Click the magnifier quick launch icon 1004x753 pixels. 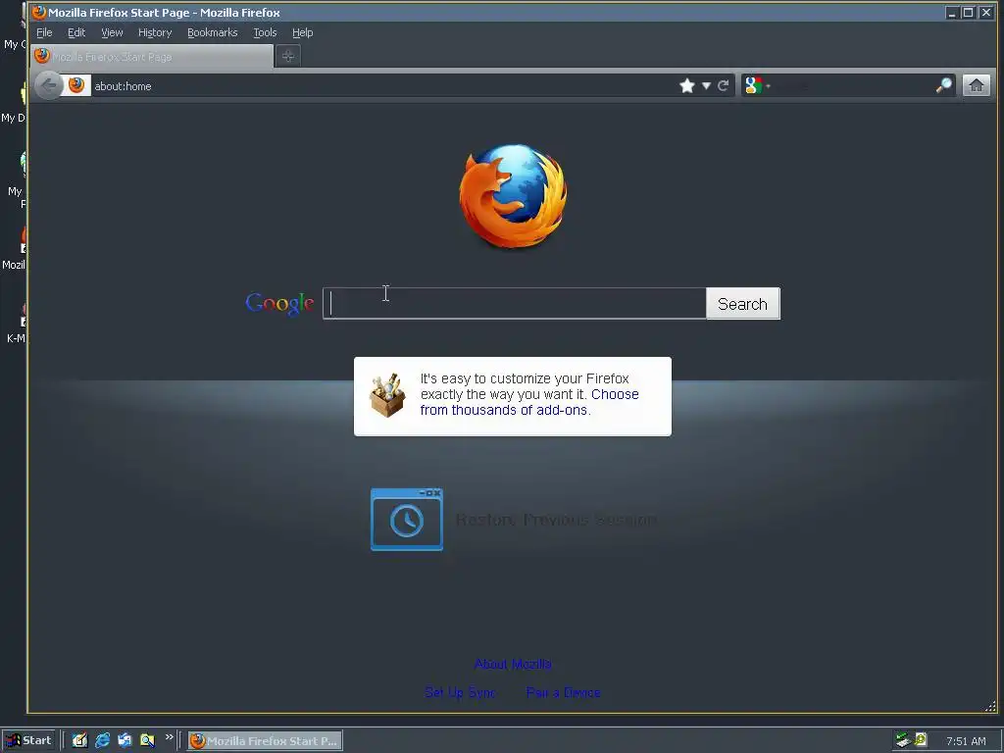click(147, 740)
